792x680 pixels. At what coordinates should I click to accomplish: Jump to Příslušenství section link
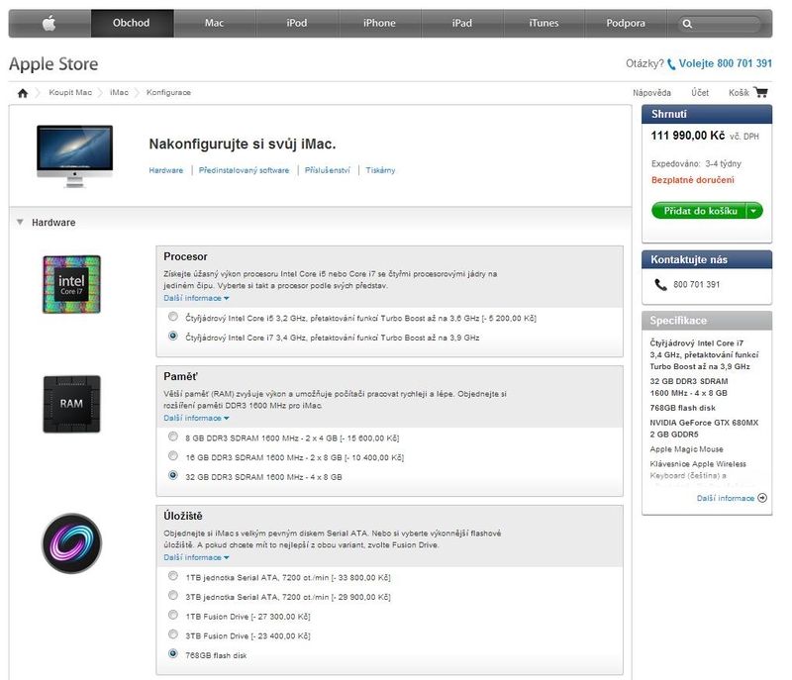[328, 170]
